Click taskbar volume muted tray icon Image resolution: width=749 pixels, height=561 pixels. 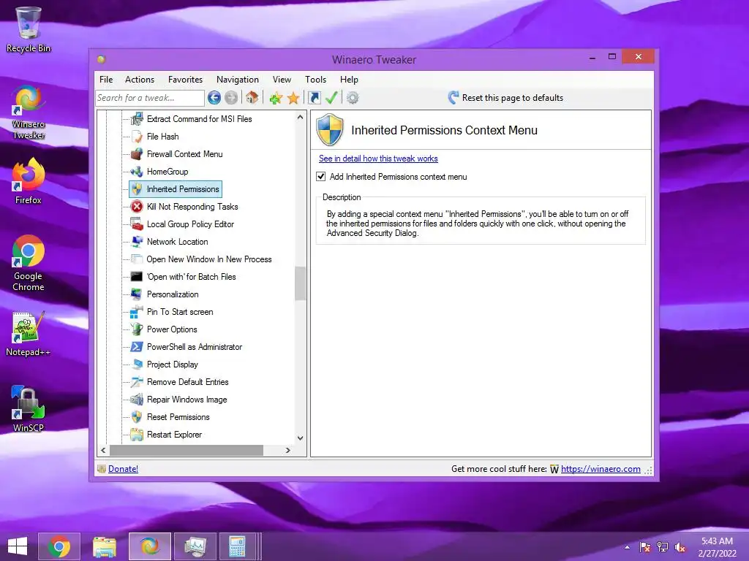(x=680, y=547)
